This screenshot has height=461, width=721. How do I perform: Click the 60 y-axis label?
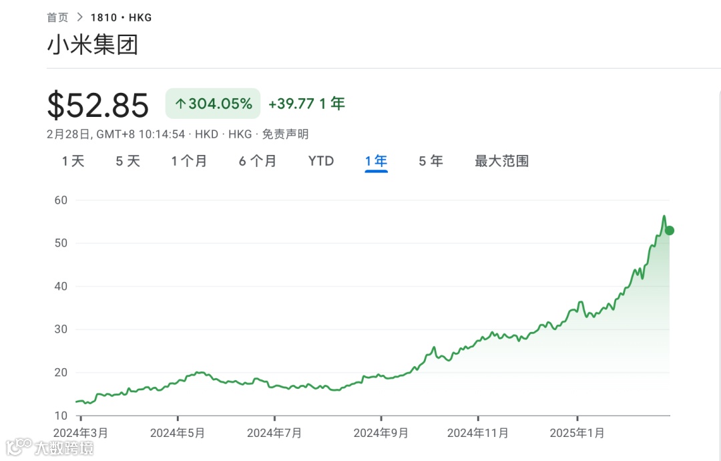pyautogui.click(x=61, y=200)
